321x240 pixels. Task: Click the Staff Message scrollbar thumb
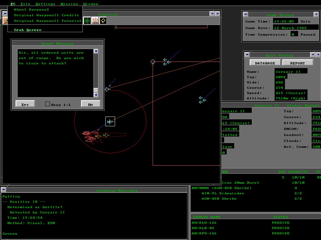96,90
